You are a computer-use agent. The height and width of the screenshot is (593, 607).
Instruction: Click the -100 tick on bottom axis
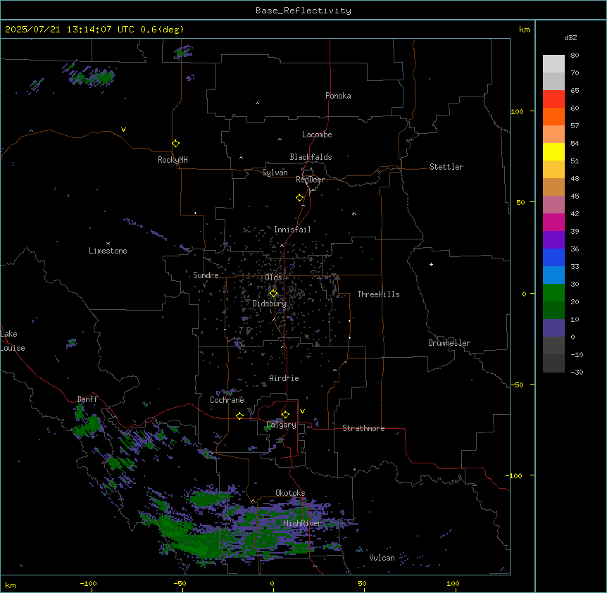pos(88,583)
